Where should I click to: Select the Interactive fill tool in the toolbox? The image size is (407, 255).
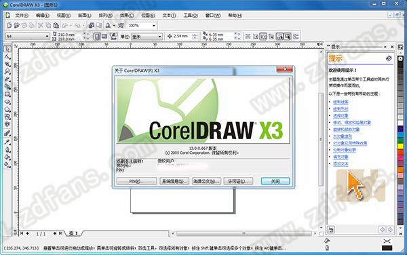[7, 165]
